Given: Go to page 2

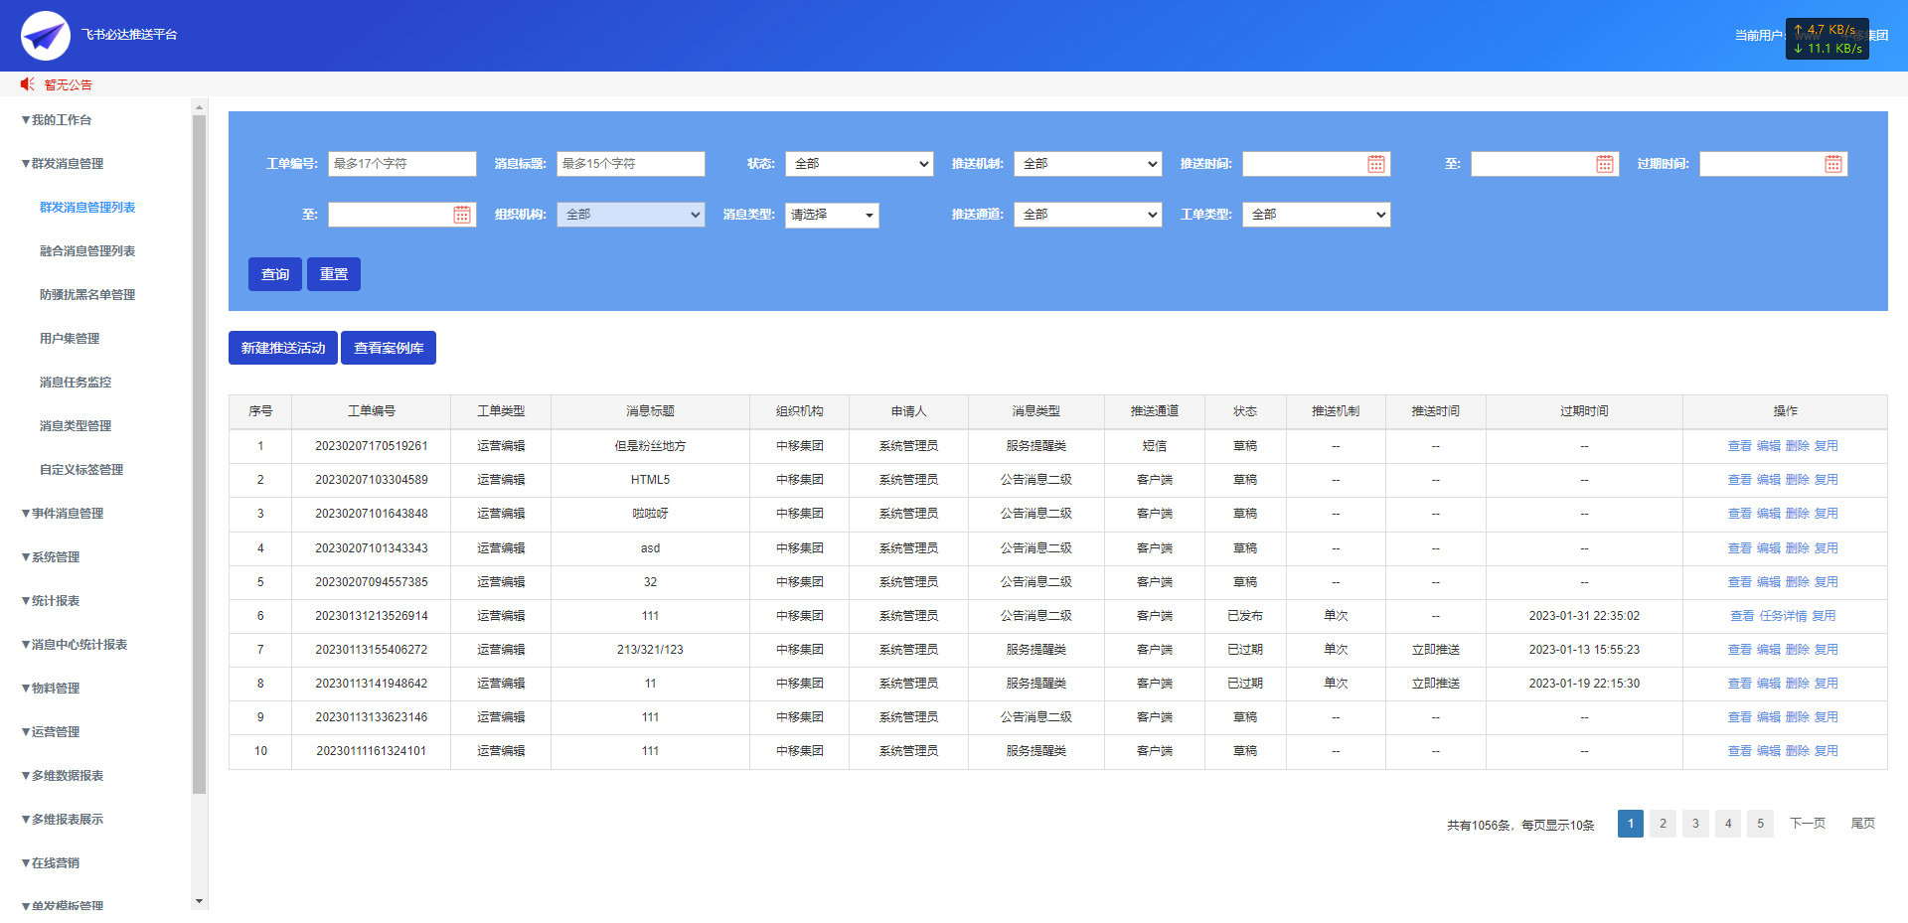Looking at the screenshot, I should coord(1663,824).
